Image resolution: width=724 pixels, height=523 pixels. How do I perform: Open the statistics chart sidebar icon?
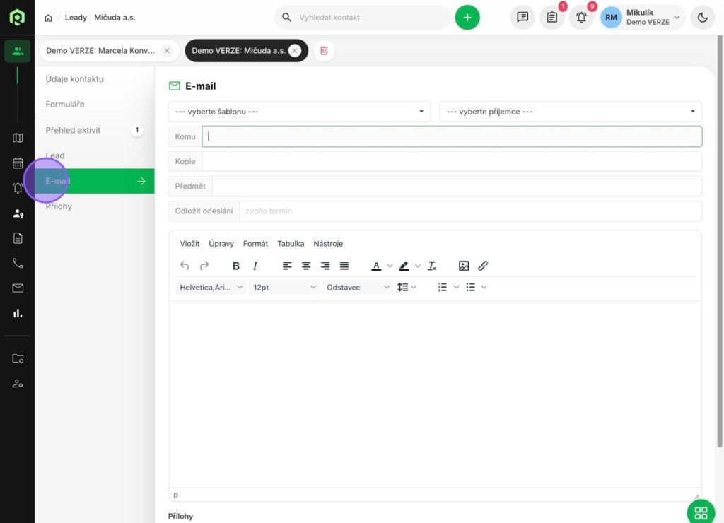[18, 313]
